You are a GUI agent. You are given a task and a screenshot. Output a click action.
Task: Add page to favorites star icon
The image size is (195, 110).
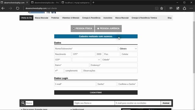point(161,8)
